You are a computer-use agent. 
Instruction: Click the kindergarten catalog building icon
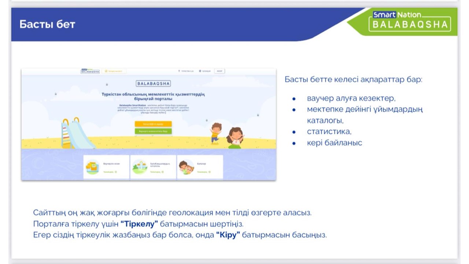click(139, 167)
